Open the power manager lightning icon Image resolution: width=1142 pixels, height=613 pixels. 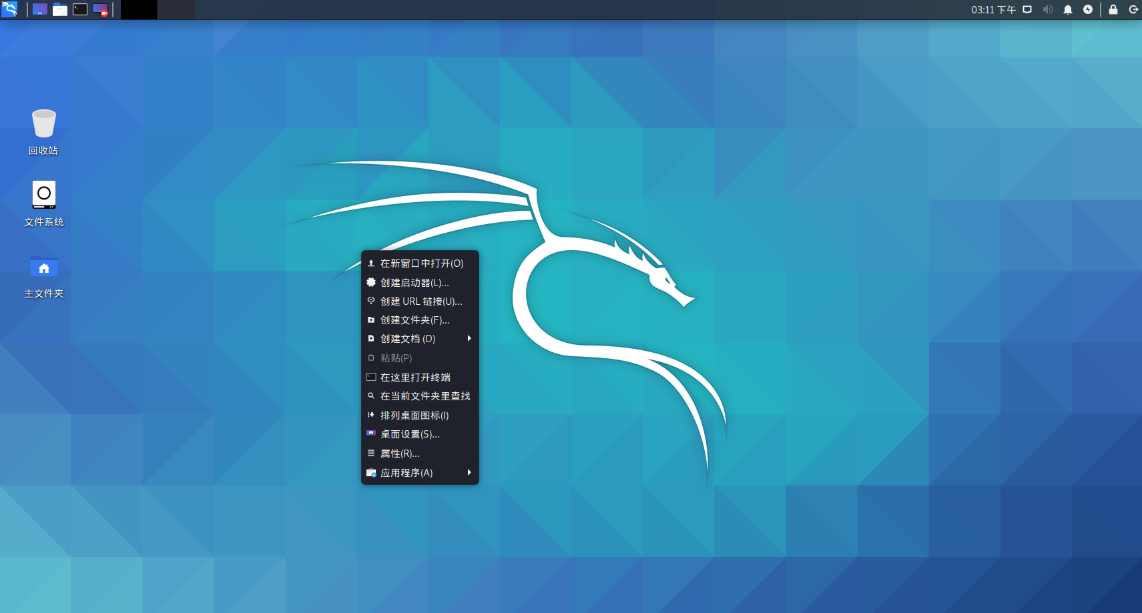pos(1088,9)
